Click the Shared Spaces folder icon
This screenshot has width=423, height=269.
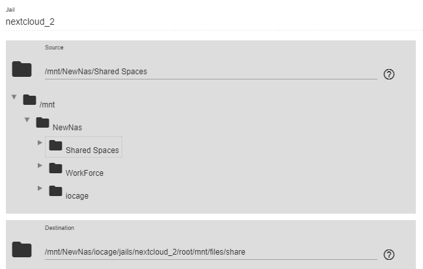(55, 145)
